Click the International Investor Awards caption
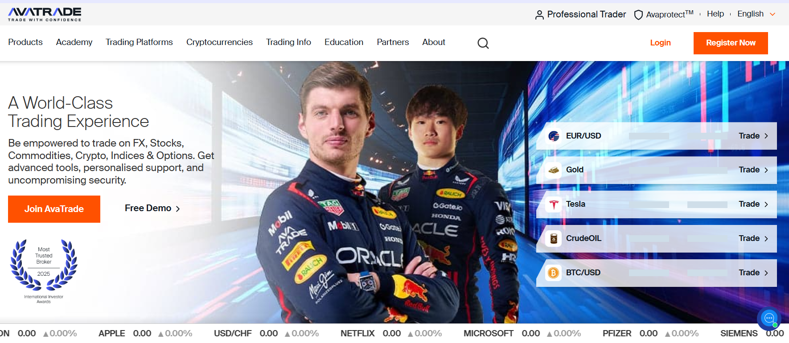The height and width of the screenshot is (343, 789). [44, 299]
